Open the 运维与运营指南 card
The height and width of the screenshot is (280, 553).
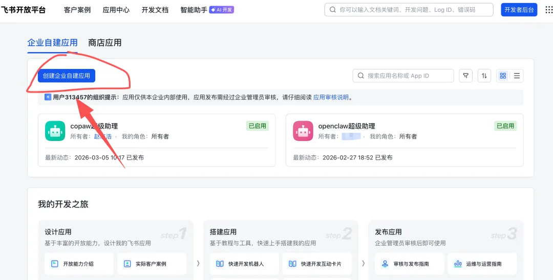pos(482,264)
